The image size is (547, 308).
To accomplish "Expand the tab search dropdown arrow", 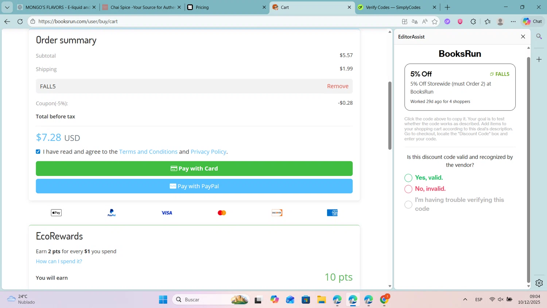I will pyautogui.click(x=7, y=7).
